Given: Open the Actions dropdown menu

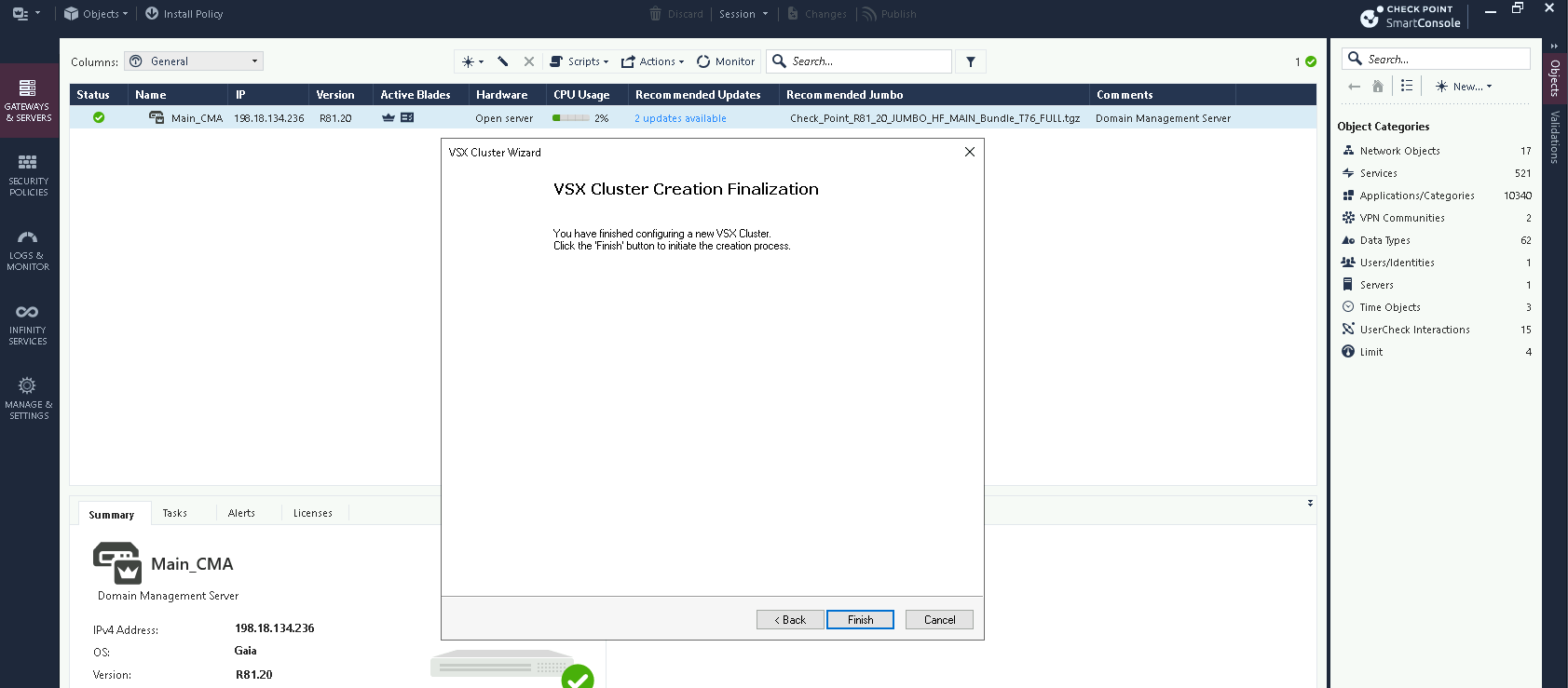Looking at the screenshot, I should coord(652,61).
